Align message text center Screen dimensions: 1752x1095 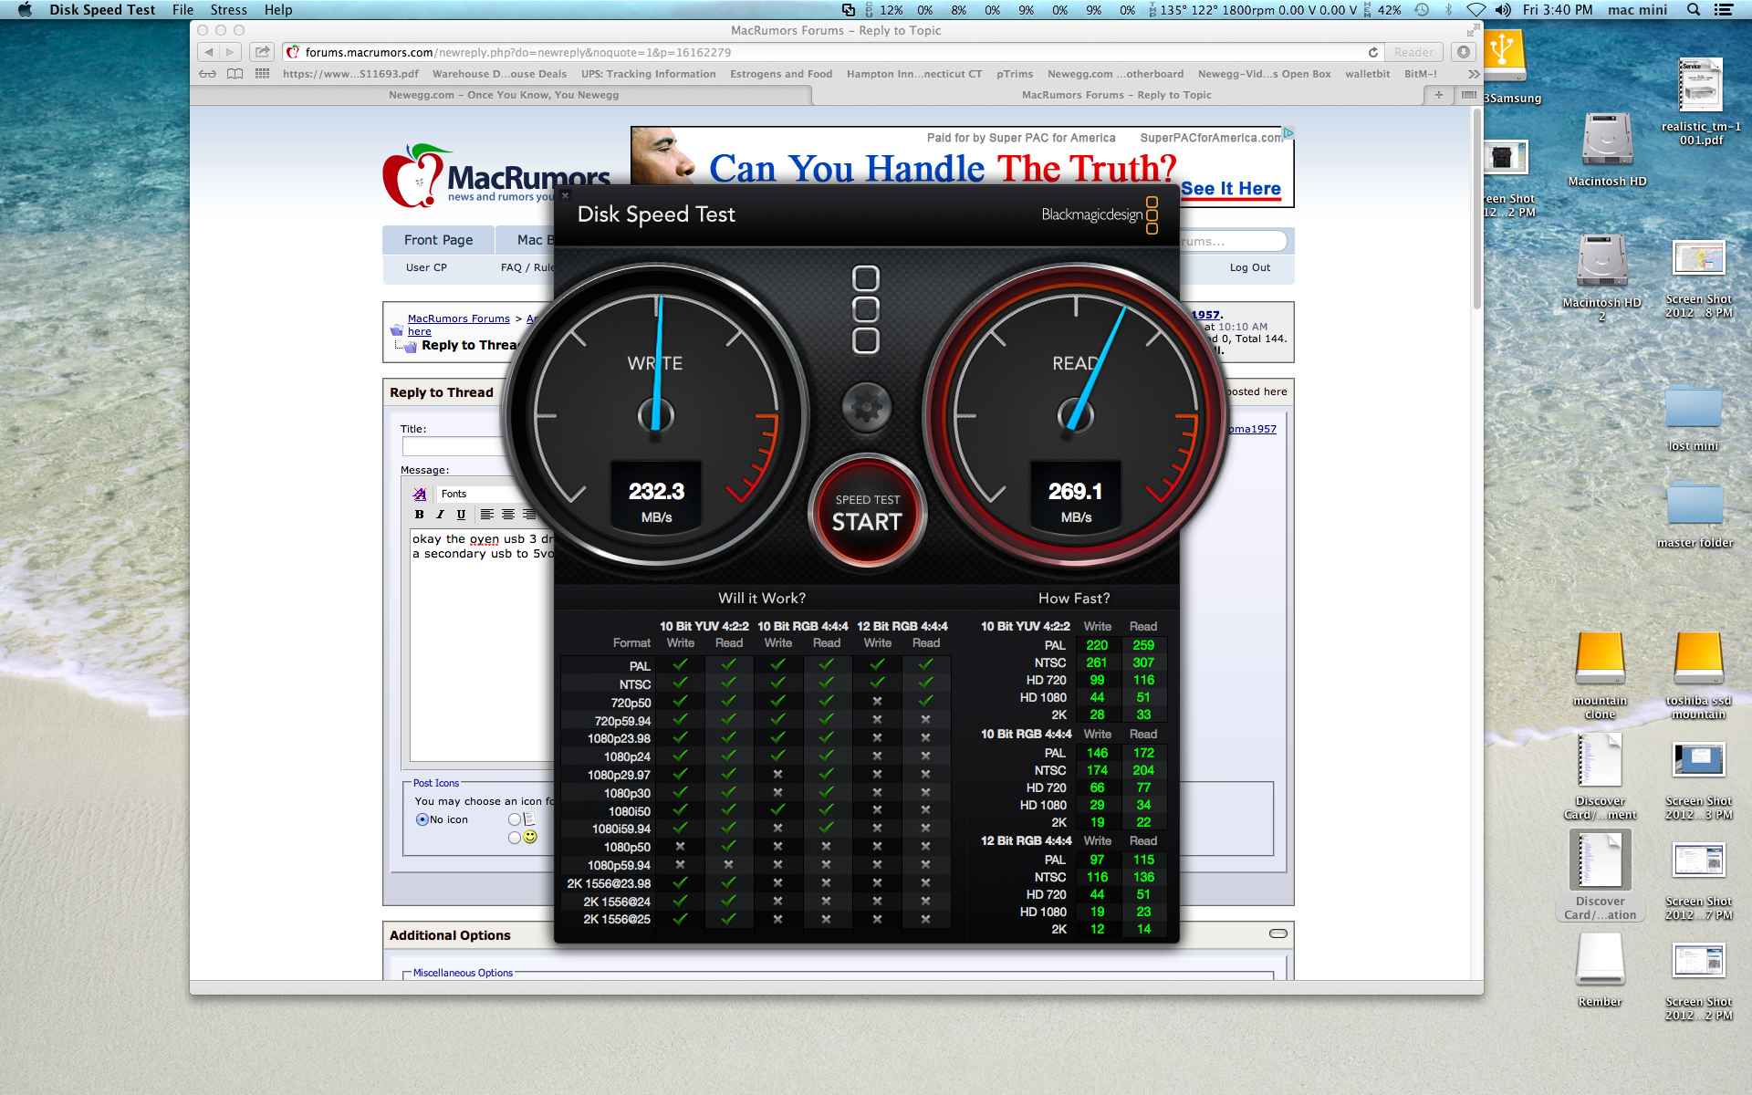(508, 515)
